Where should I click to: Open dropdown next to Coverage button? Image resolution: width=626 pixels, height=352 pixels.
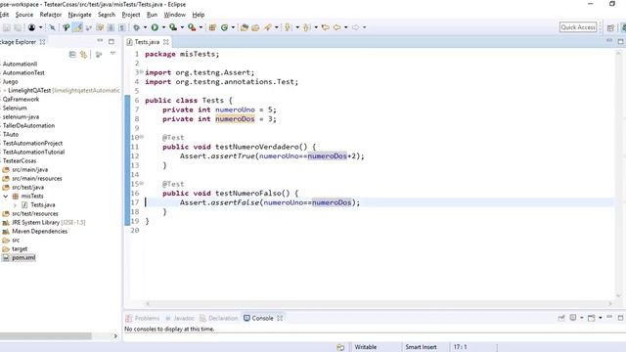coord(182,27)
